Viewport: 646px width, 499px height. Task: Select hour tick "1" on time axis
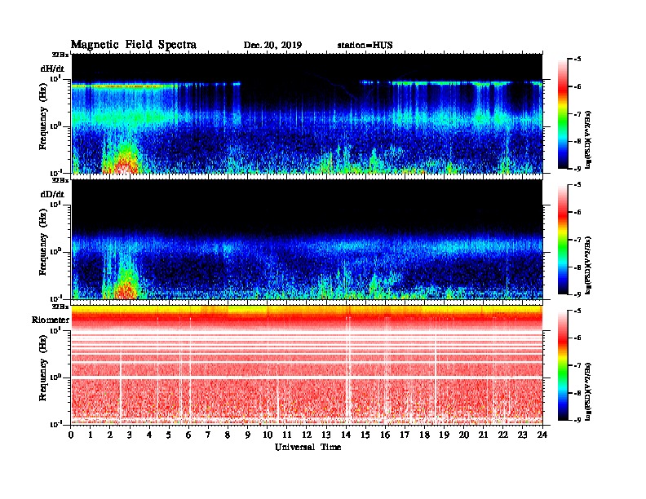pyautogui.click(x=91, y=435)
